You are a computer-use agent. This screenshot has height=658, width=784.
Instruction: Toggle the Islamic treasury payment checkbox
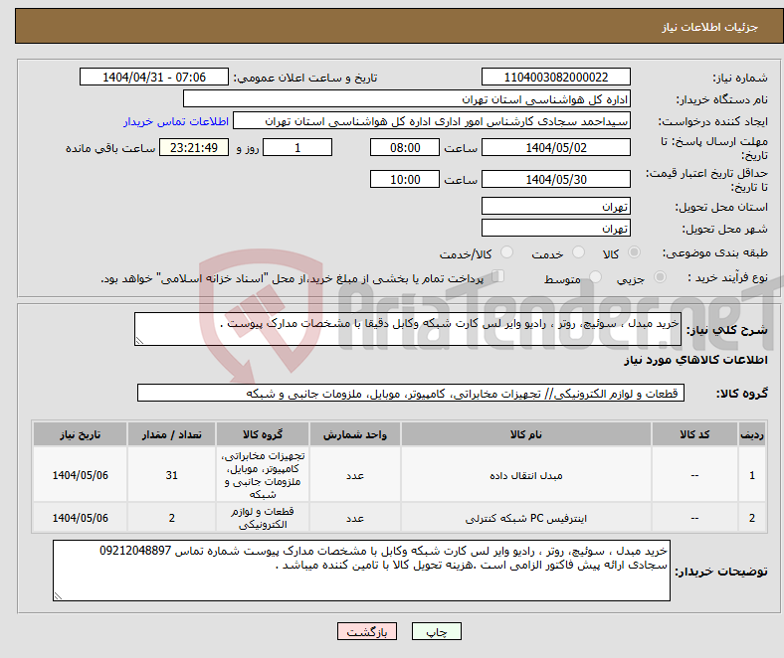(x=498, y=276)
